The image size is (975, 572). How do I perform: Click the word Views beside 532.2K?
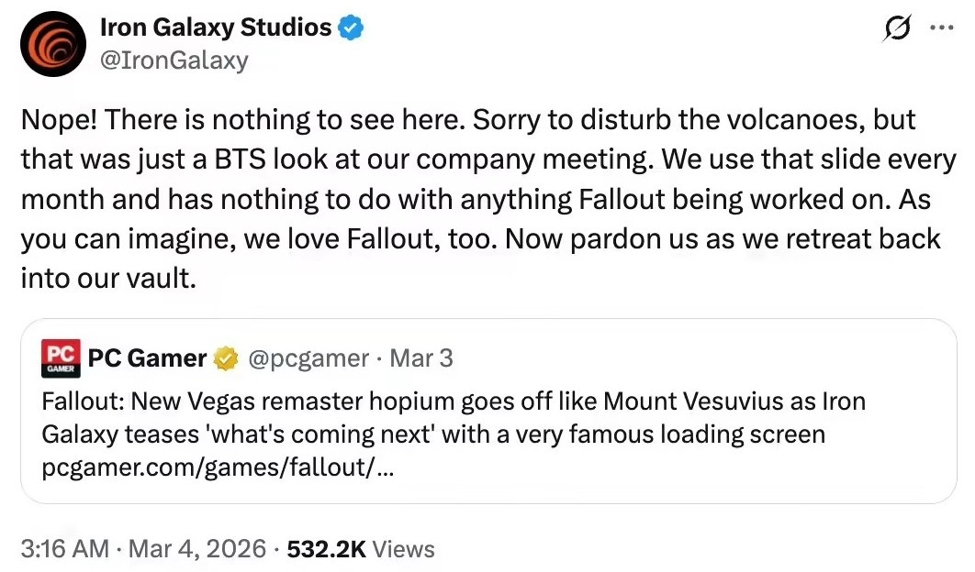(x=404, y=549)
